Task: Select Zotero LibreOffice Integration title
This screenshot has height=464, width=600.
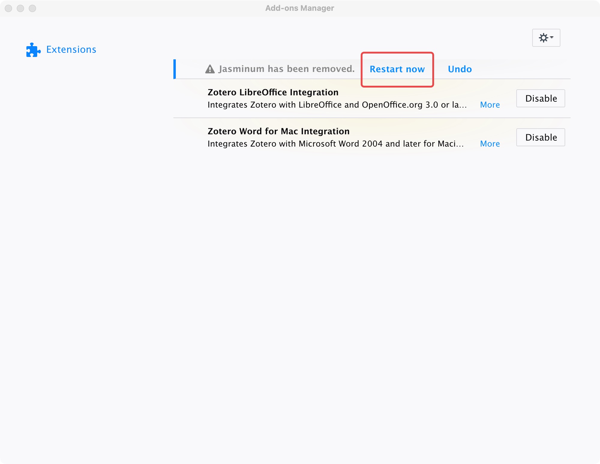Action: [x=273, y=92]
